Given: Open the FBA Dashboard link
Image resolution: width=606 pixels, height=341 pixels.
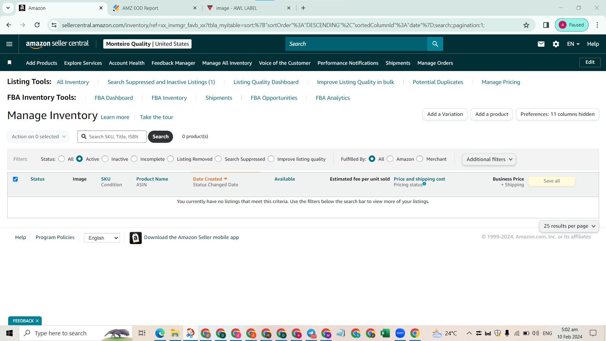Looking at the screenshot, I should 114,98.
